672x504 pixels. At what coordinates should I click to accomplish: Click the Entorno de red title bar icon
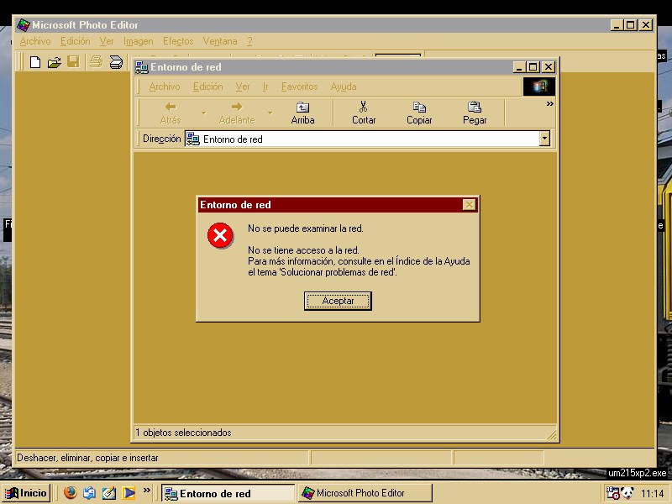tap(141, 67)
